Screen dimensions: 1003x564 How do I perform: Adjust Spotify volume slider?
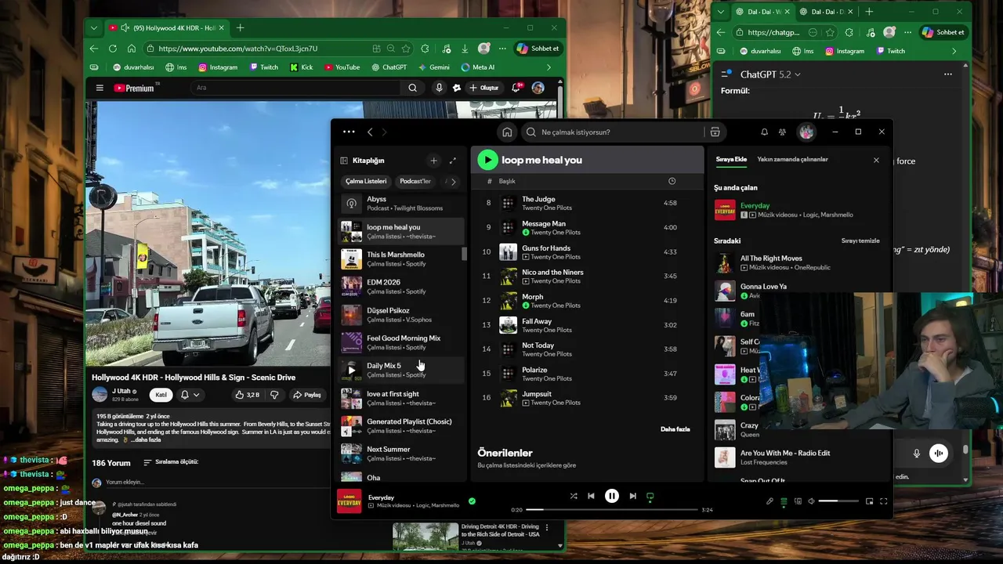coord(838,501)
